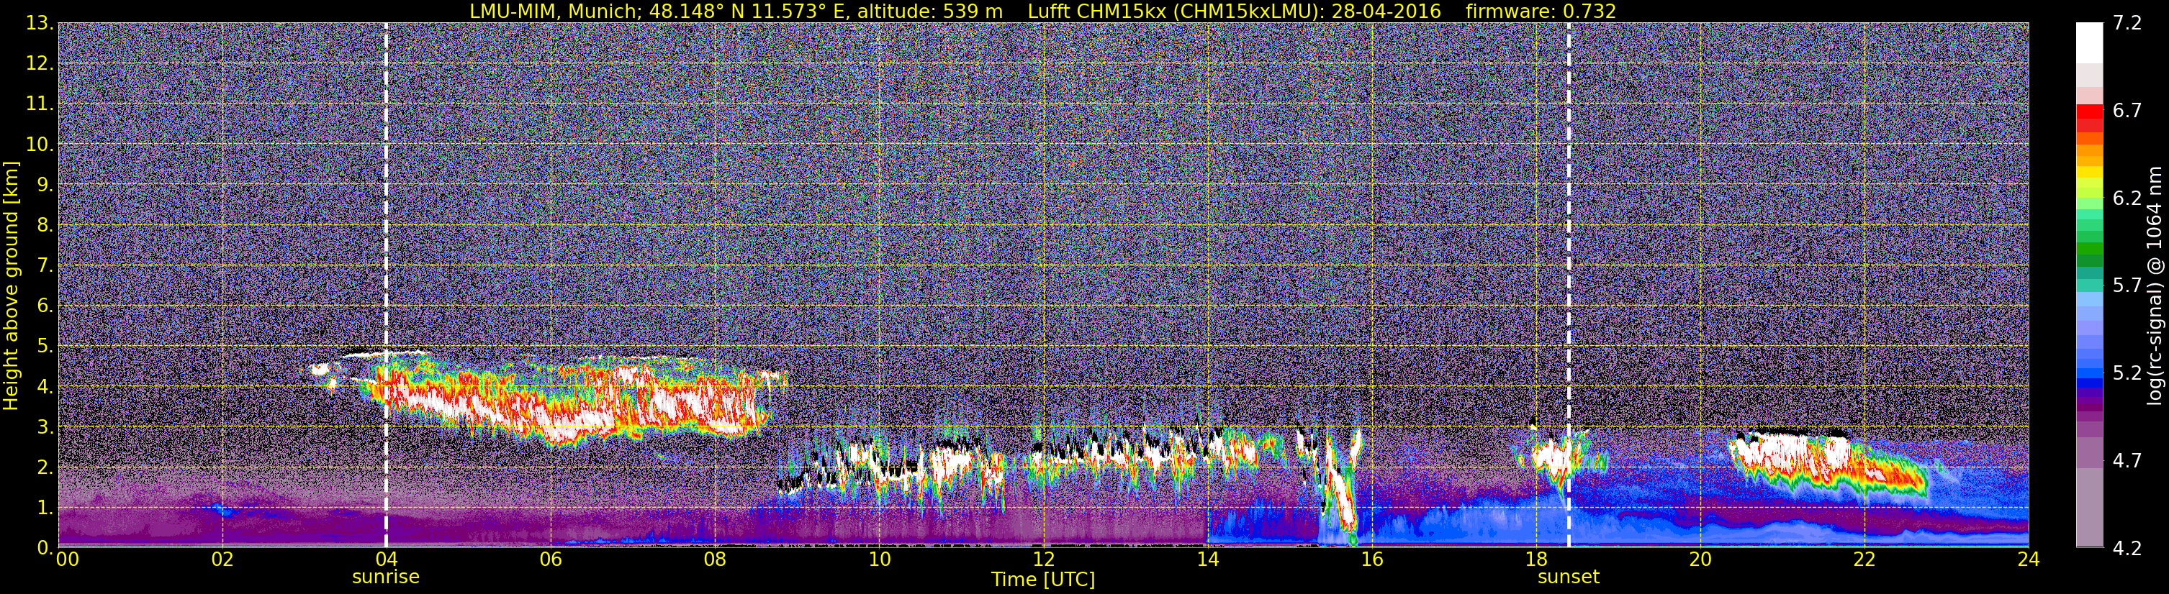2169x594 pixels.
Task: Click the colorbar value label '7.2'
Action: [x=2127, y=23]
